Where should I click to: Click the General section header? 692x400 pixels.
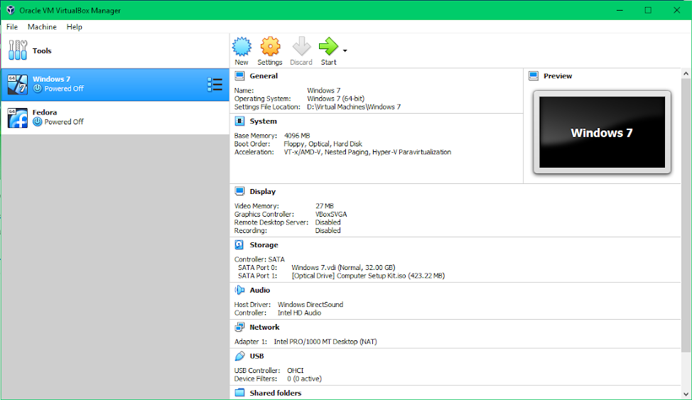point(264,76)
